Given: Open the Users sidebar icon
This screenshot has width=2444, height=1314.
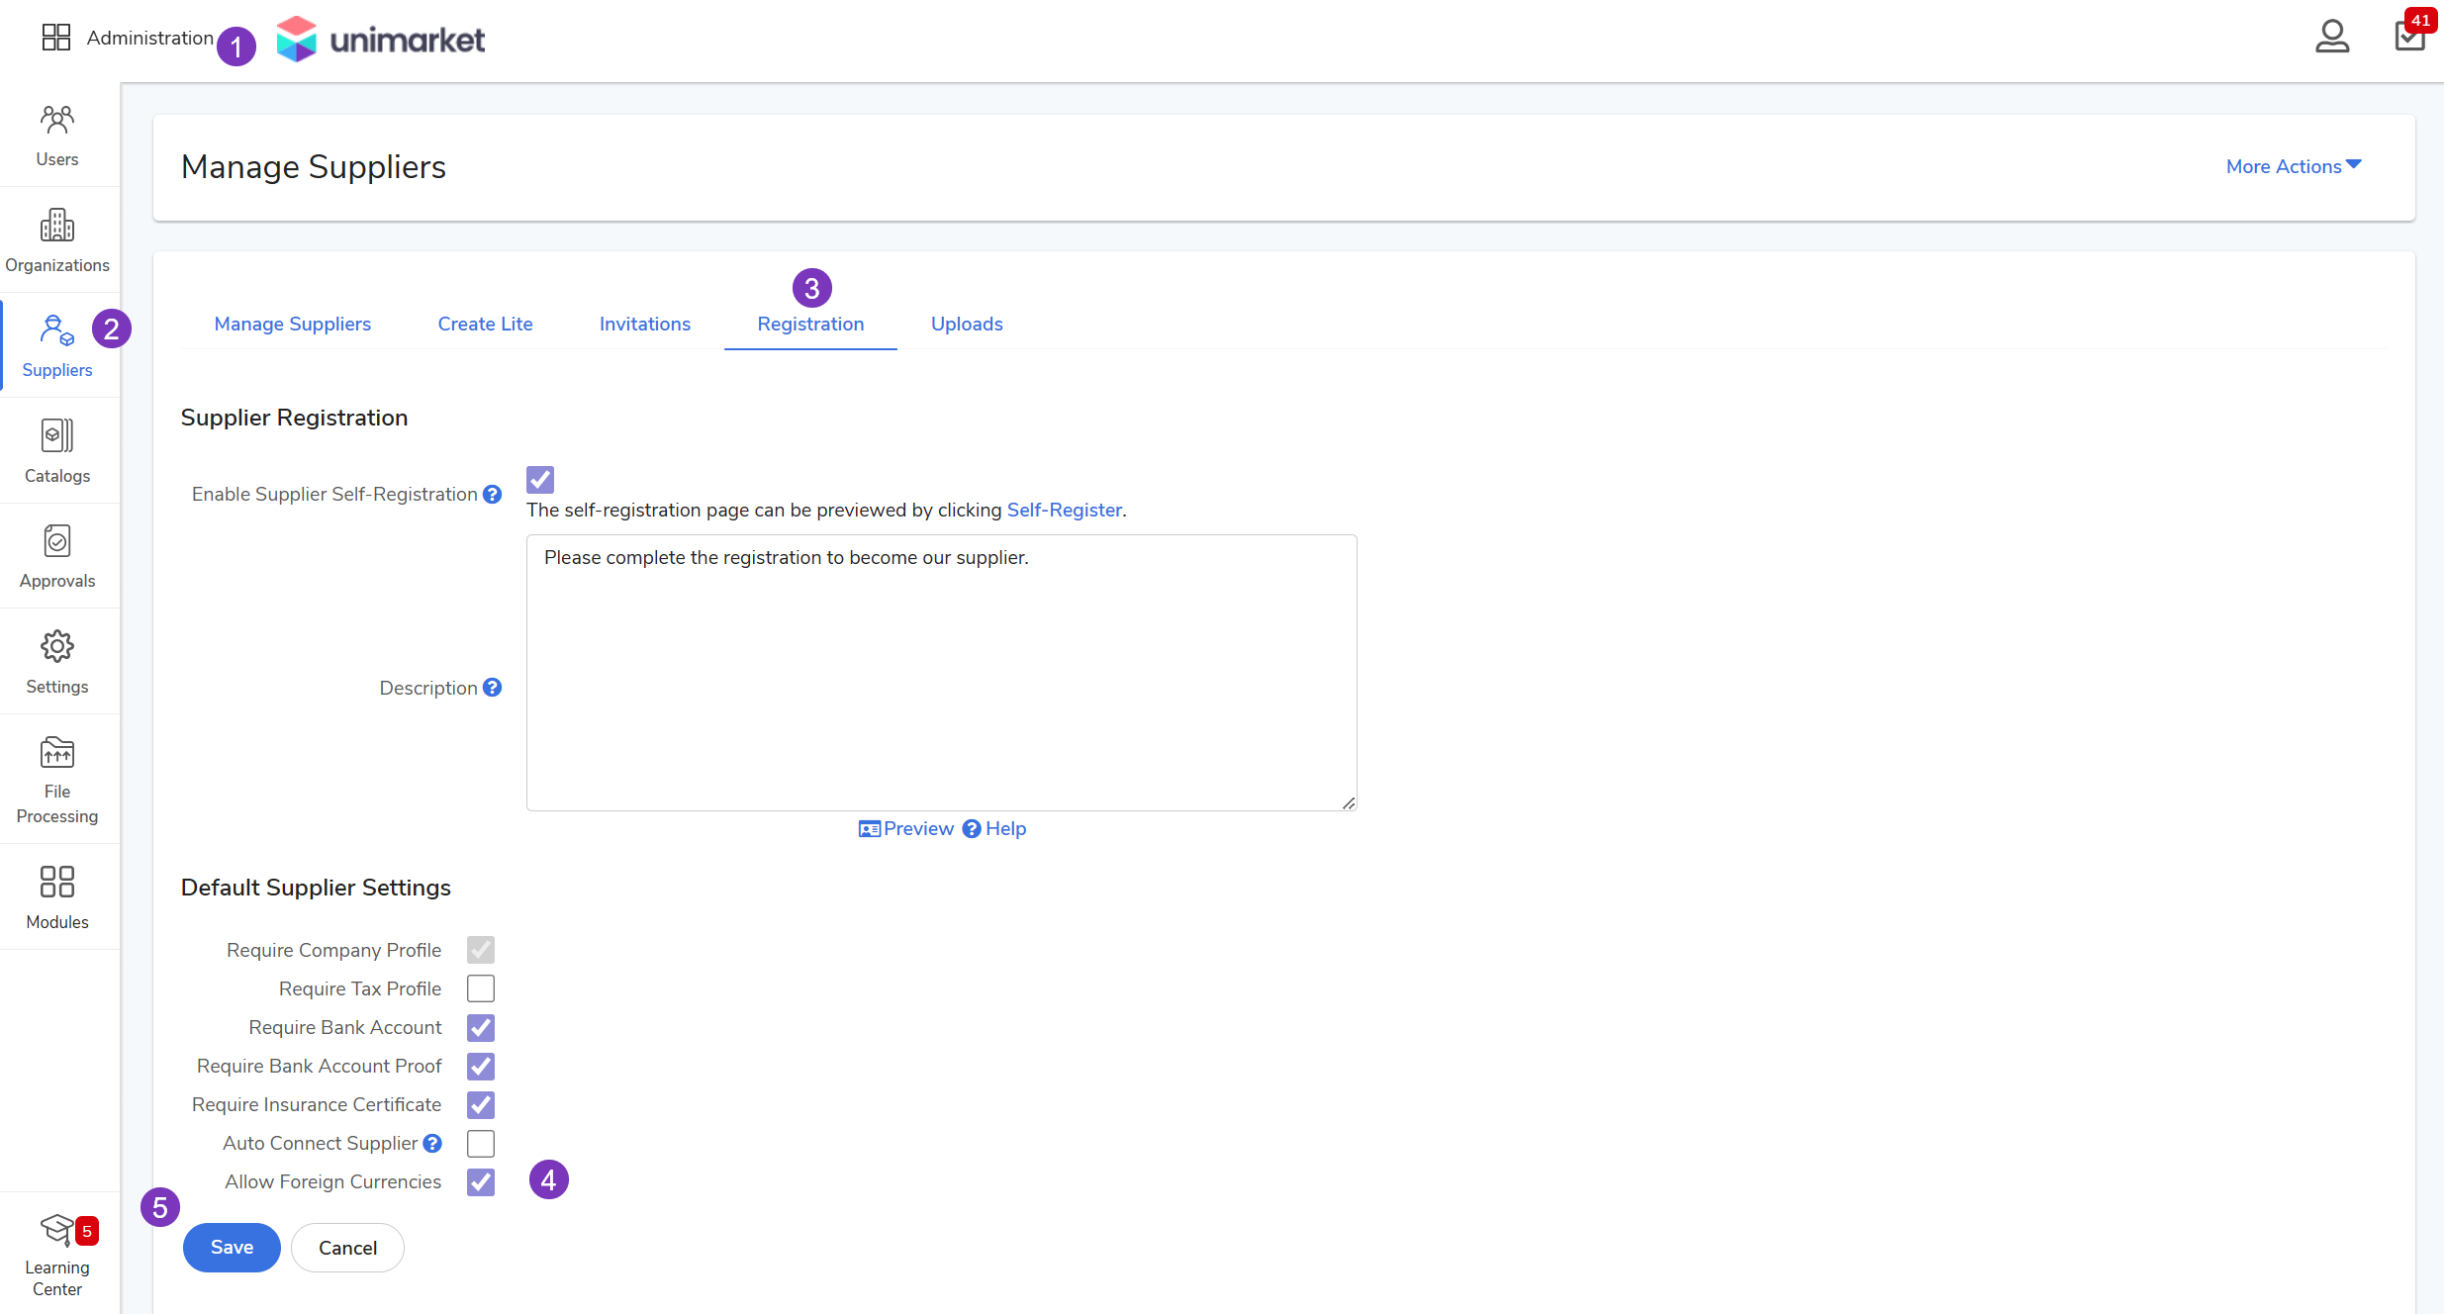Looking at the screenshot, I should point(57,135).
